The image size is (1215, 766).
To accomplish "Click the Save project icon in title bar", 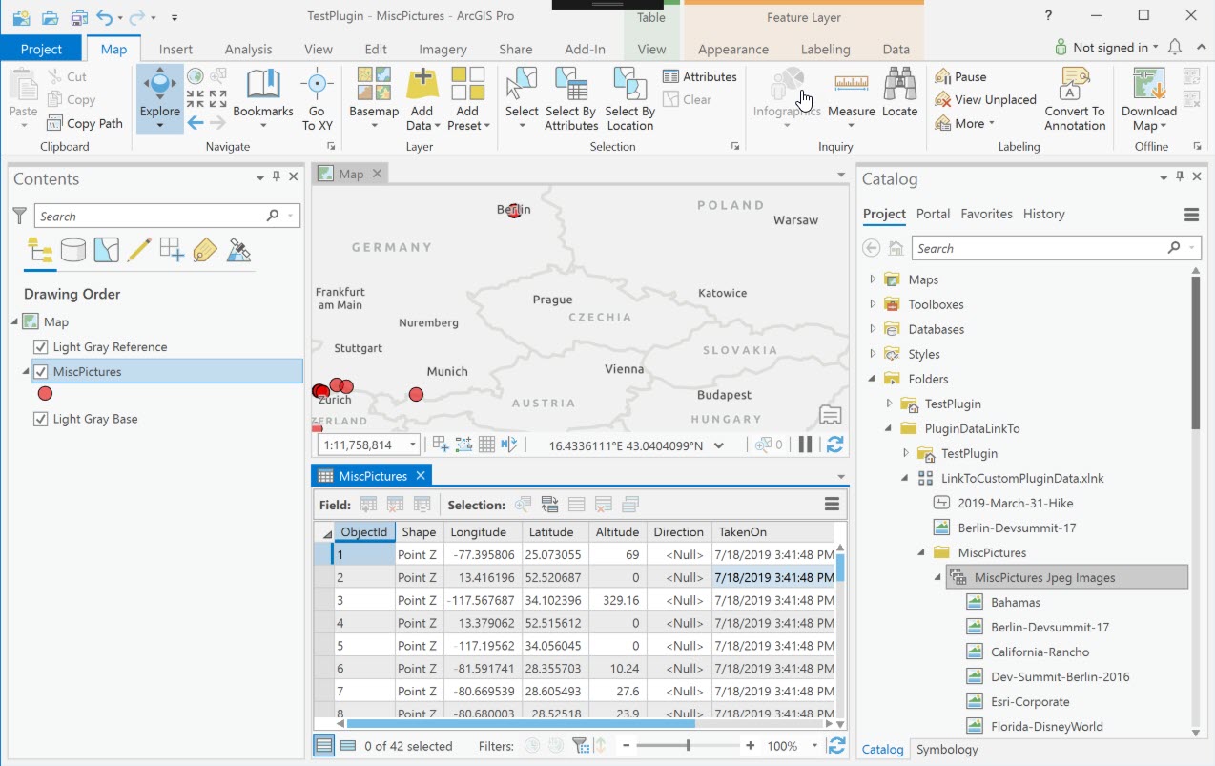I will [80, 17].
